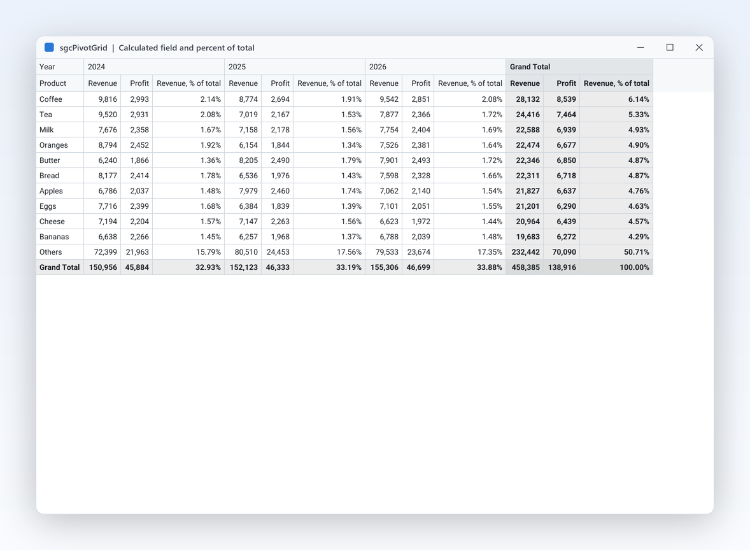
Task: Click Oranges 2025 revenue cell 6,154
Action: point(243,145)
